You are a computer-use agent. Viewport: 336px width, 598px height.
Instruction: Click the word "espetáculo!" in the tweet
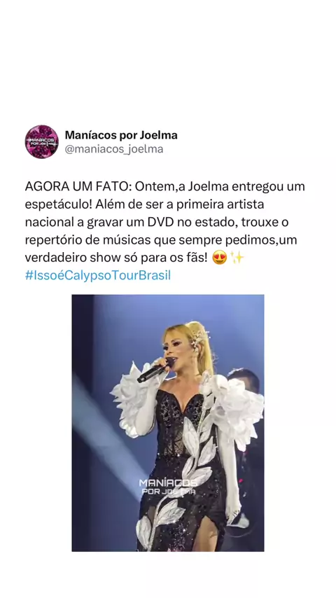tap(58, 204)
